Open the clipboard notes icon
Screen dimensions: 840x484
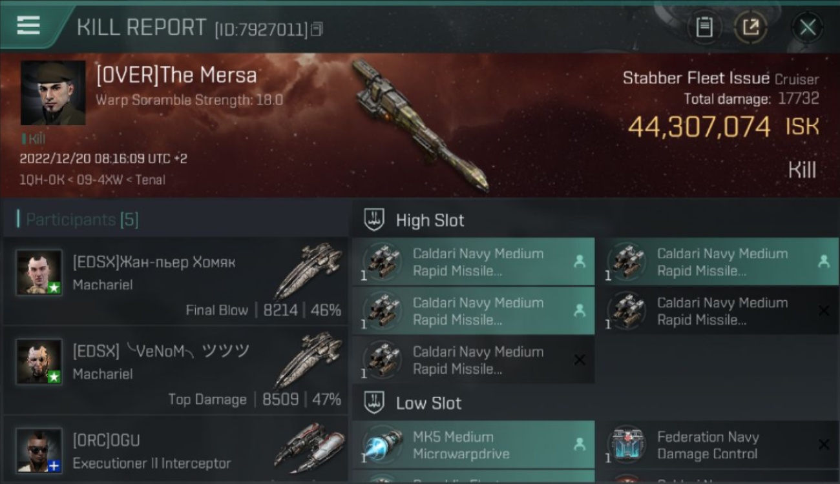[704, 27]
